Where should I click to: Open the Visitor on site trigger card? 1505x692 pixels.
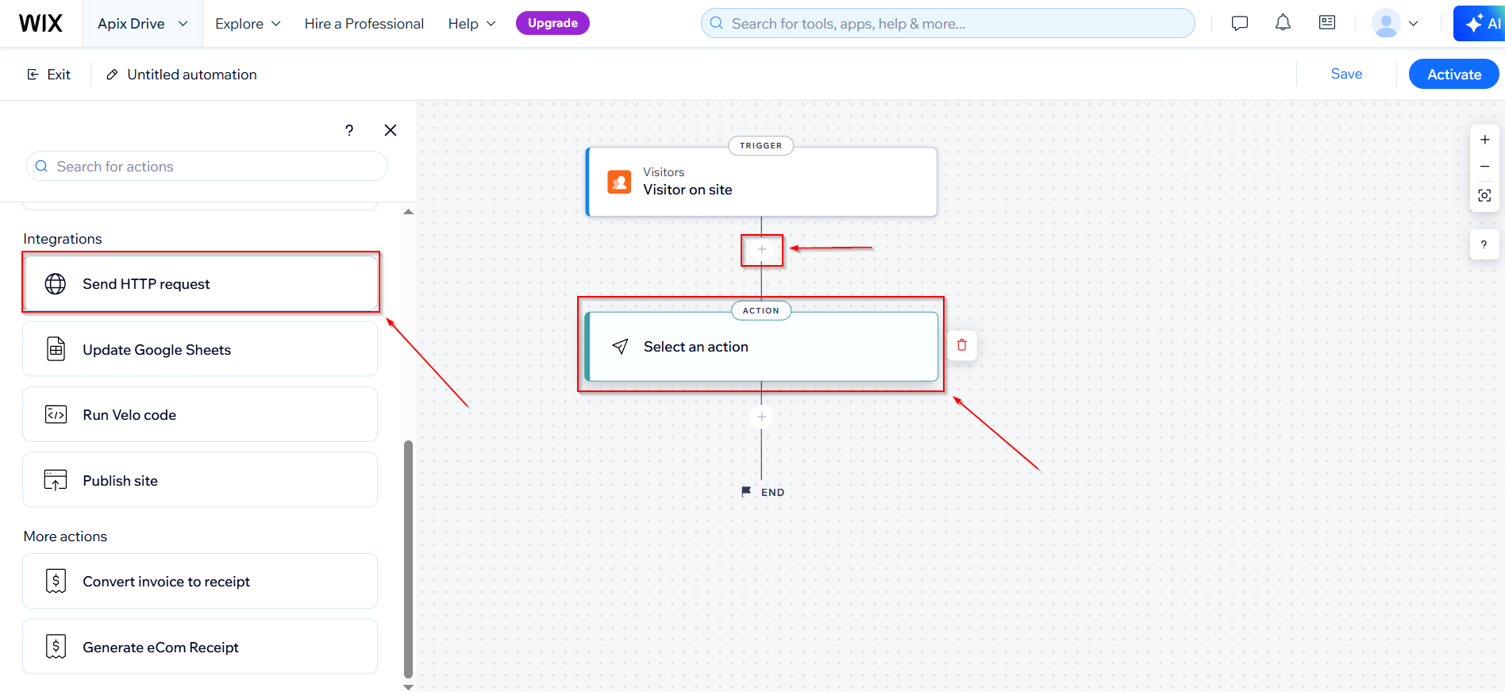(761, 182)
